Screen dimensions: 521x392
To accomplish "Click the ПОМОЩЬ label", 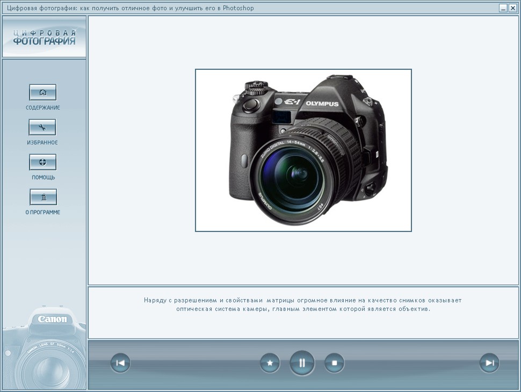I will click(x=43, y=177).
